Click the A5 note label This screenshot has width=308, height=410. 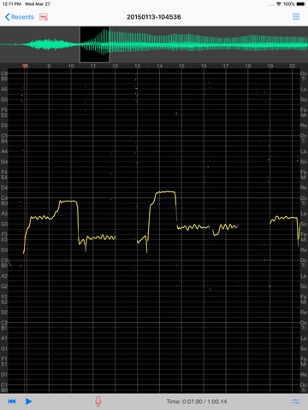(4, 89)
